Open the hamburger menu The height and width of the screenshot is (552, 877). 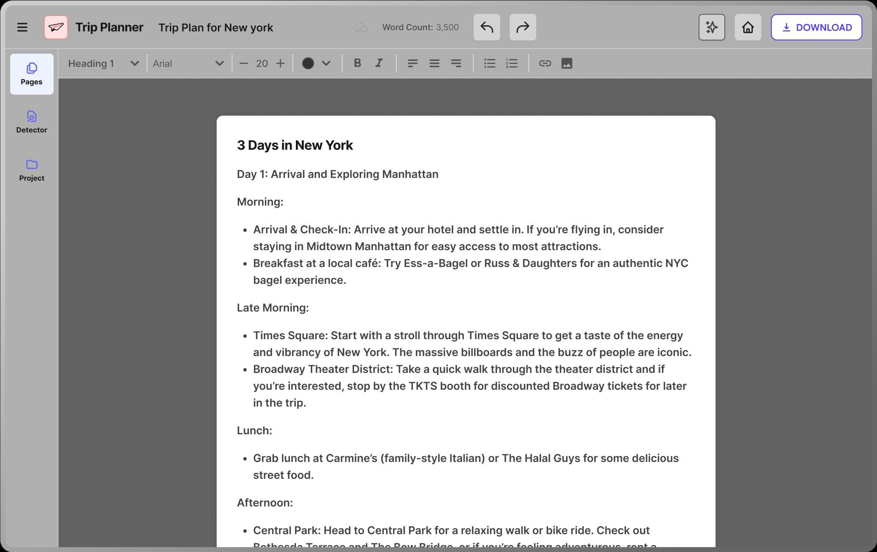click(22, 27)
